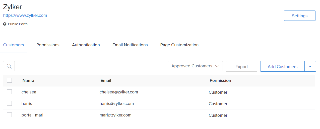The image size is (320, 129).
Task: Click the Name column header
Action: point(28,81)
